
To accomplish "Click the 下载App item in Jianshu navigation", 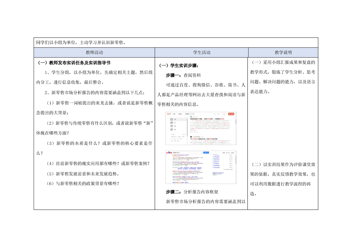I will tap(179, 114).
